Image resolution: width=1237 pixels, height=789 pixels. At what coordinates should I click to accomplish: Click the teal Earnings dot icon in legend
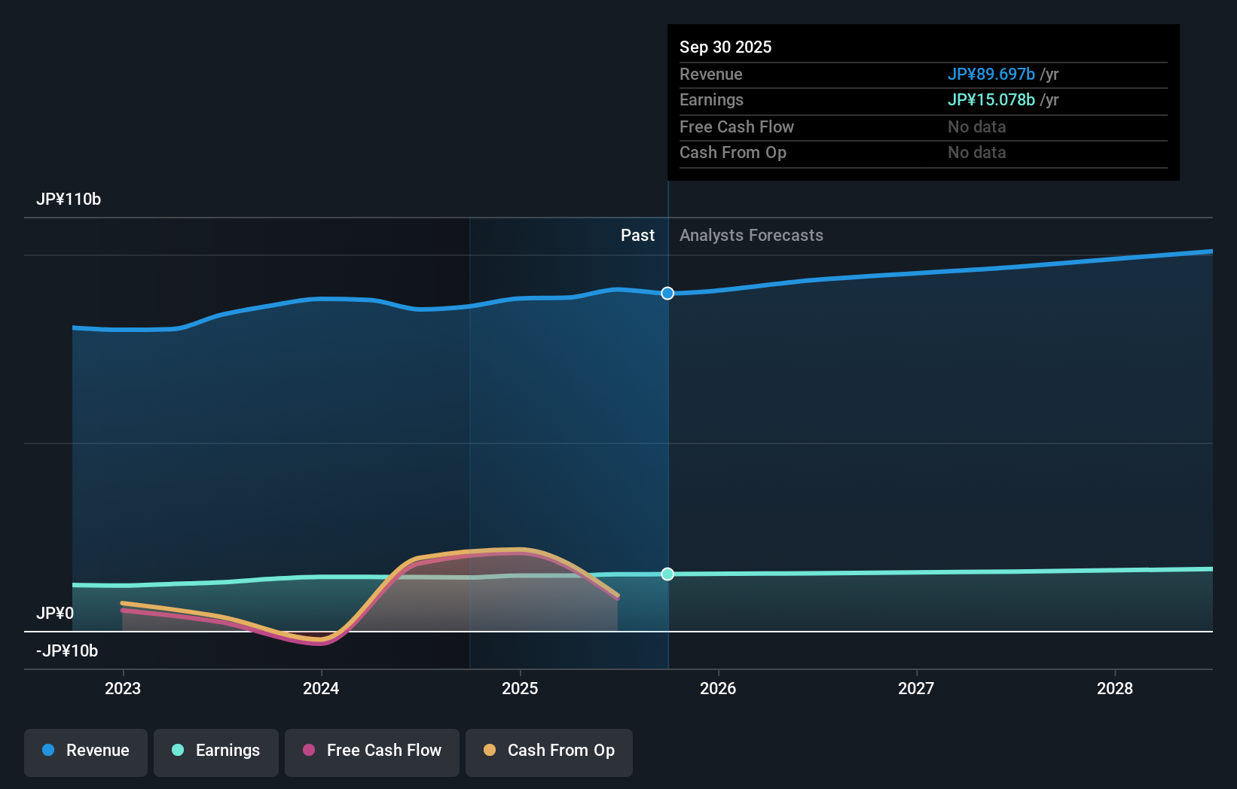point(177,751)
